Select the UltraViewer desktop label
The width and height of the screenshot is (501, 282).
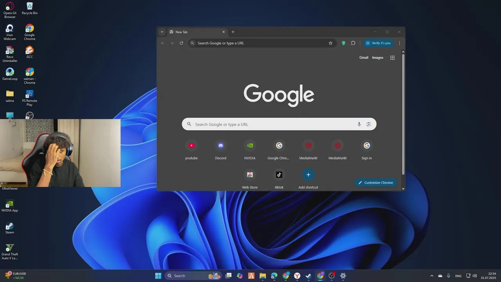tap(10, 188)
